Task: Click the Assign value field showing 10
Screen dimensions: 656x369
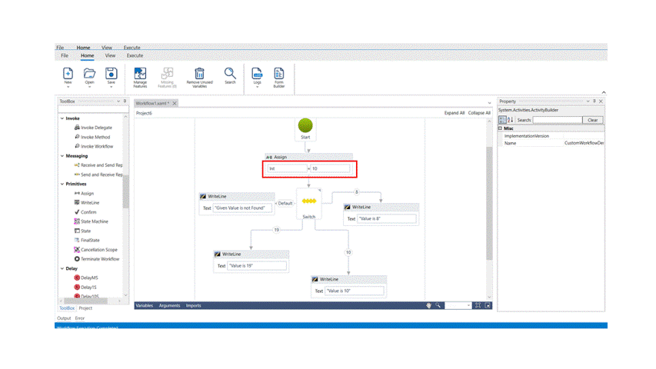Action: (x=330, y=168)
